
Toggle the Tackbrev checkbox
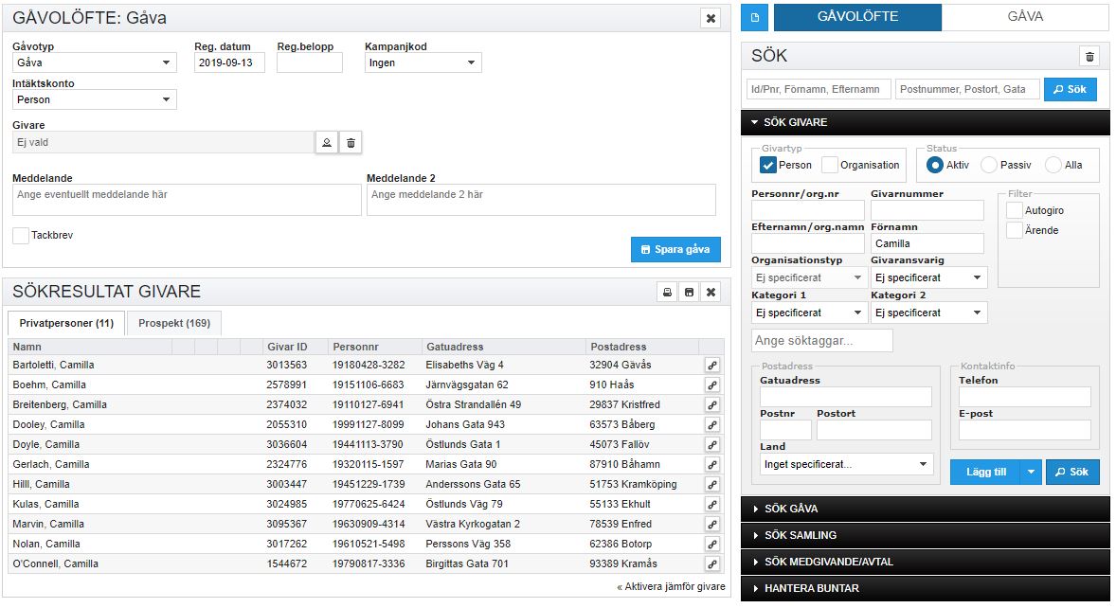coord(21,236)
